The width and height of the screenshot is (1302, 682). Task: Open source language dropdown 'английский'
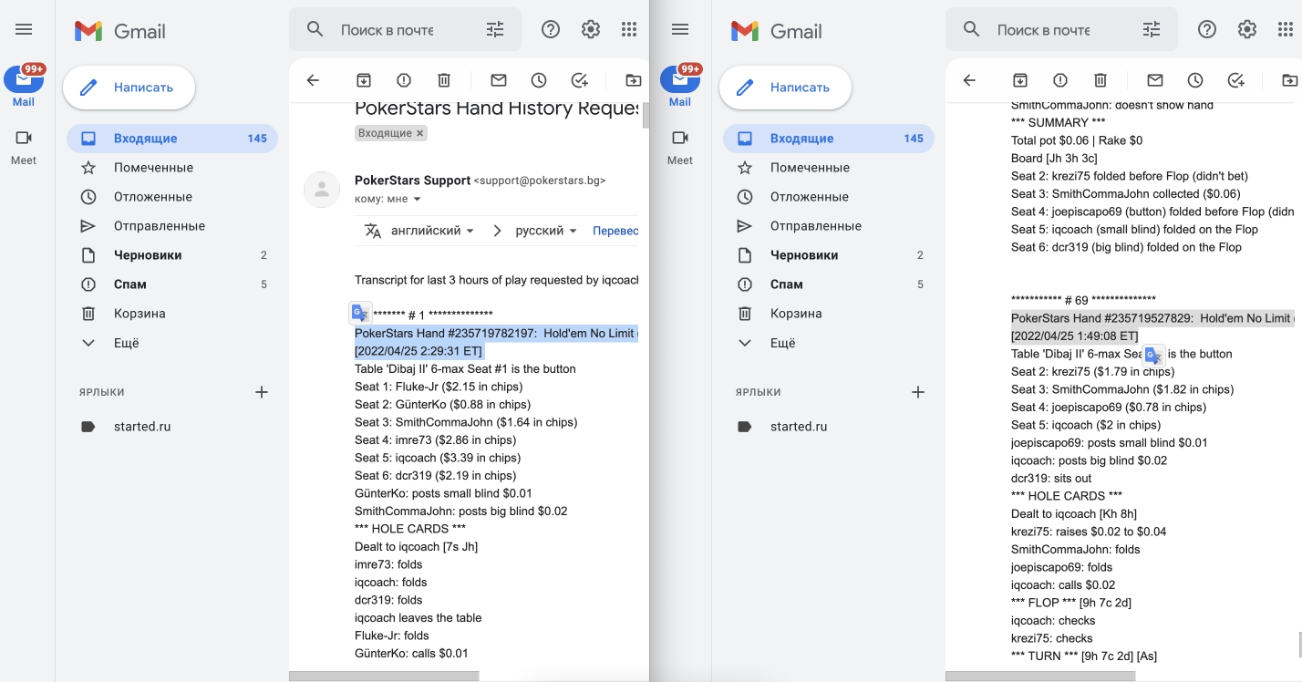click(433, 231)
